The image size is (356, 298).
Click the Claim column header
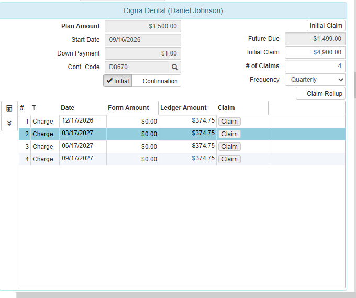click(242, 108)
